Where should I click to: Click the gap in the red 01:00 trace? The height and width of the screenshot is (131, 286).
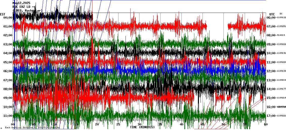217,26
